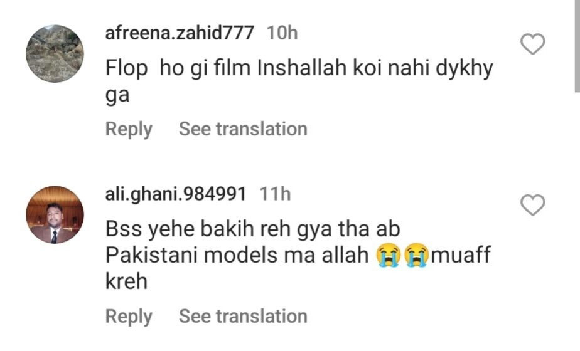This screenshot has height=351, width=580.
Task: Click the 11h timestamp
Action: coord(276,194)
